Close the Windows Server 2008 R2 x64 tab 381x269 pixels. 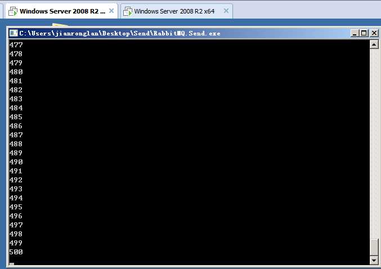226,11
